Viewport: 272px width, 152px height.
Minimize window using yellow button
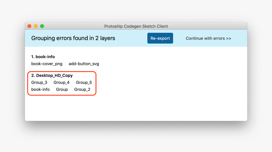point(36,26)
